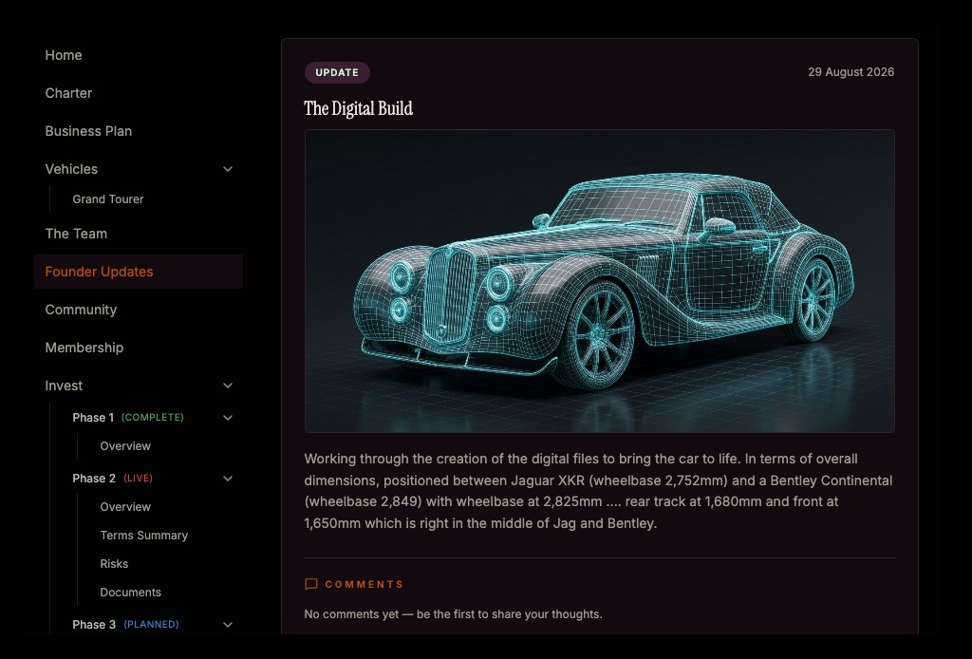The height and width of the screenshot is (659, 972).
Task: Go to the Membership page
Action: click(x=84, y=348)
